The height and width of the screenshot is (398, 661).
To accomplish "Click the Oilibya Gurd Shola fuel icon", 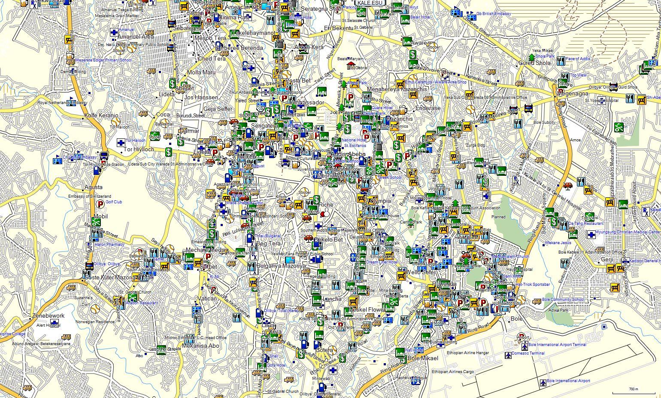I will point(613,87).
